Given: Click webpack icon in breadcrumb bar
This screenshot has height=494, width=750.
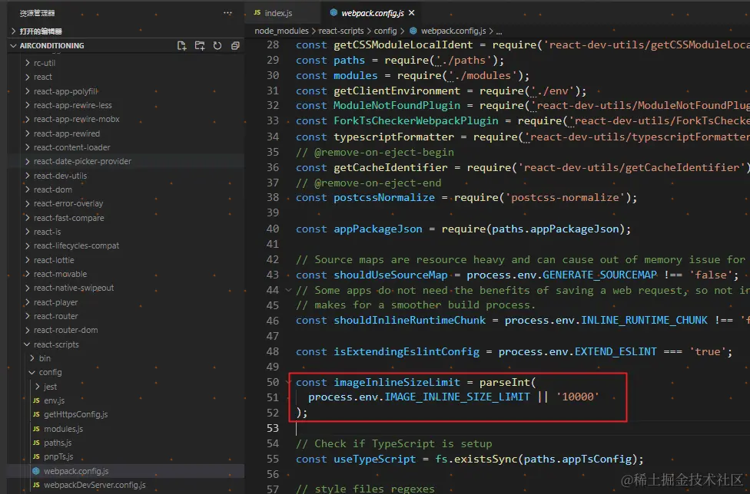Looking at the screenshot, I should pos(413,31).
